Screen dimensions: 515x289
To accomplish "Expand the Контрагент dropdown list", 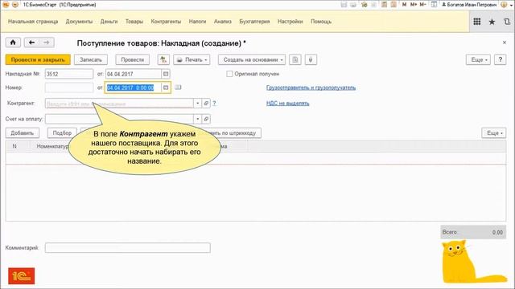I will (197, 104).
